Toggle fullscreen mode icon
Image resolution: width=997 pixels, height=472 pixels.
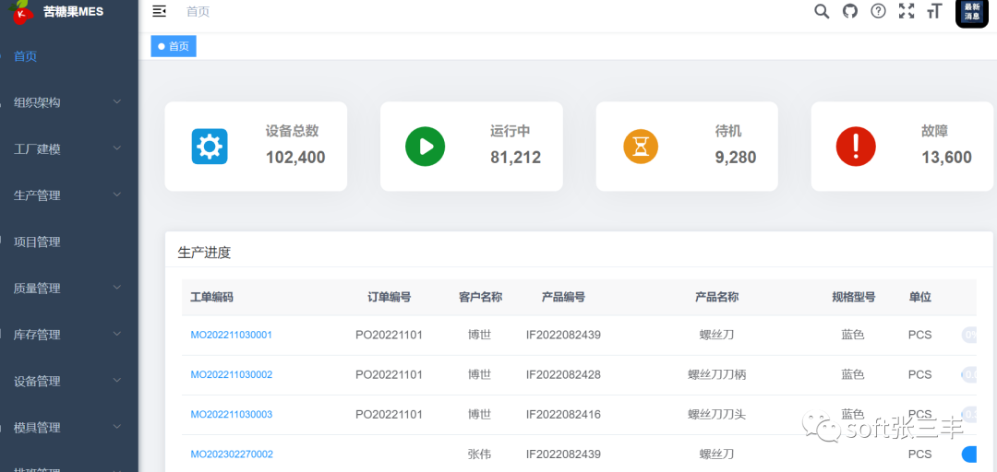(907, 11)
